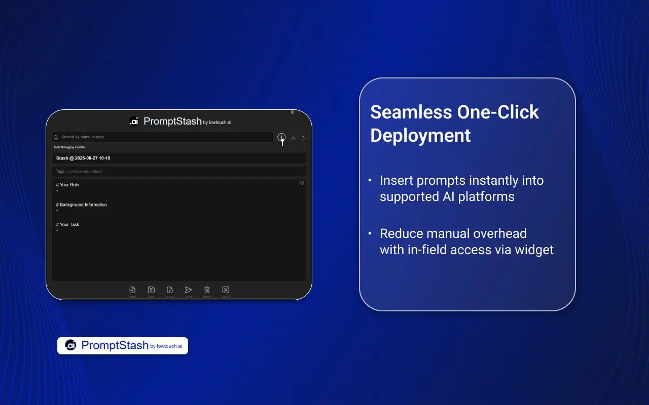Click the circled plus new prompt icon
This screenshot has height=405, width=649.
tap(281, 137)
